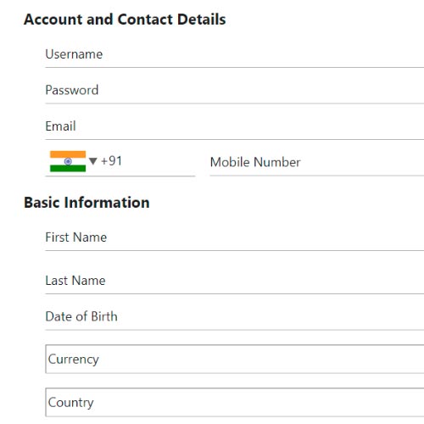
Task: Click the Date of Birth label text
Action: [x=81, y=316]
